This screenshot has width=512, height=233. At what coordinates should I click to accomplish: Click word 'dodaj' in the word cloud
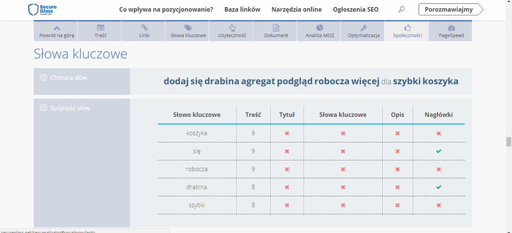coord(176,81)
